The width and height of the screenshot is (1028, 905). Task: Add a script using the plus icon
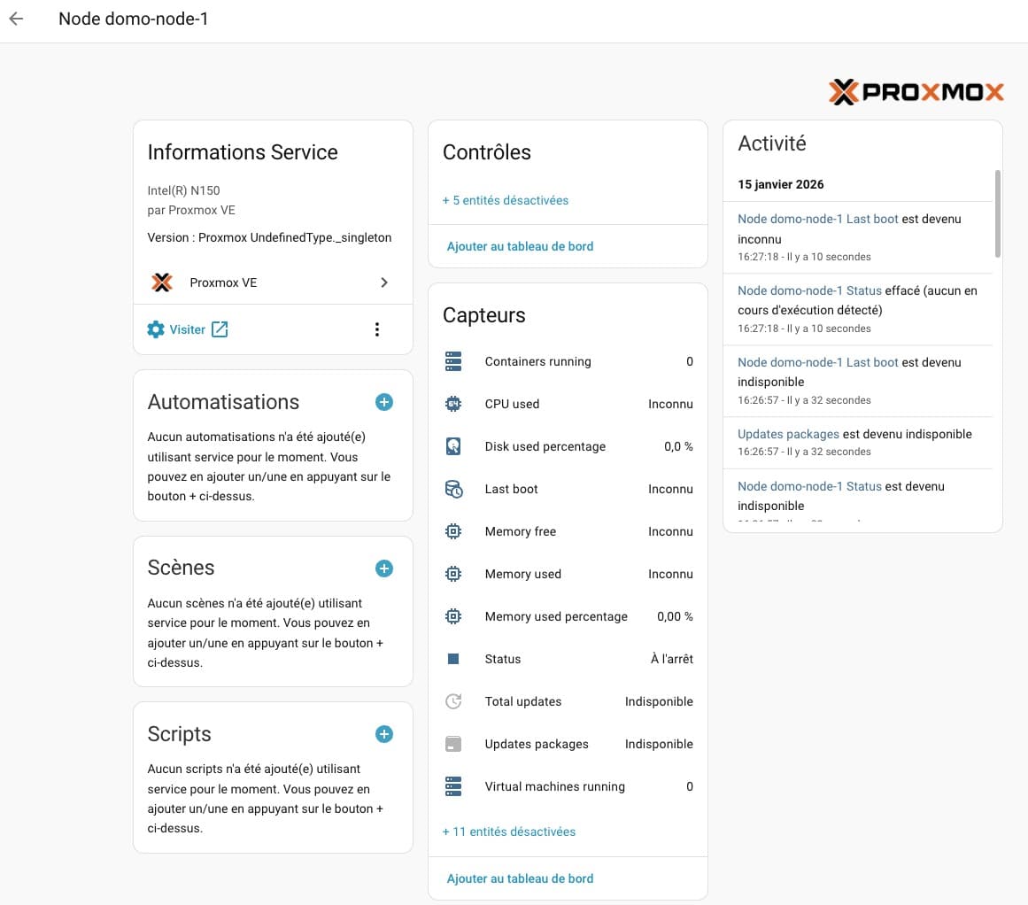tap(384, 734)
